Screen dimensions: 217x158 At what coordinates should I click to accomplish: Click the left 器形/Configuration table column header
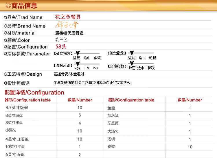28,100
